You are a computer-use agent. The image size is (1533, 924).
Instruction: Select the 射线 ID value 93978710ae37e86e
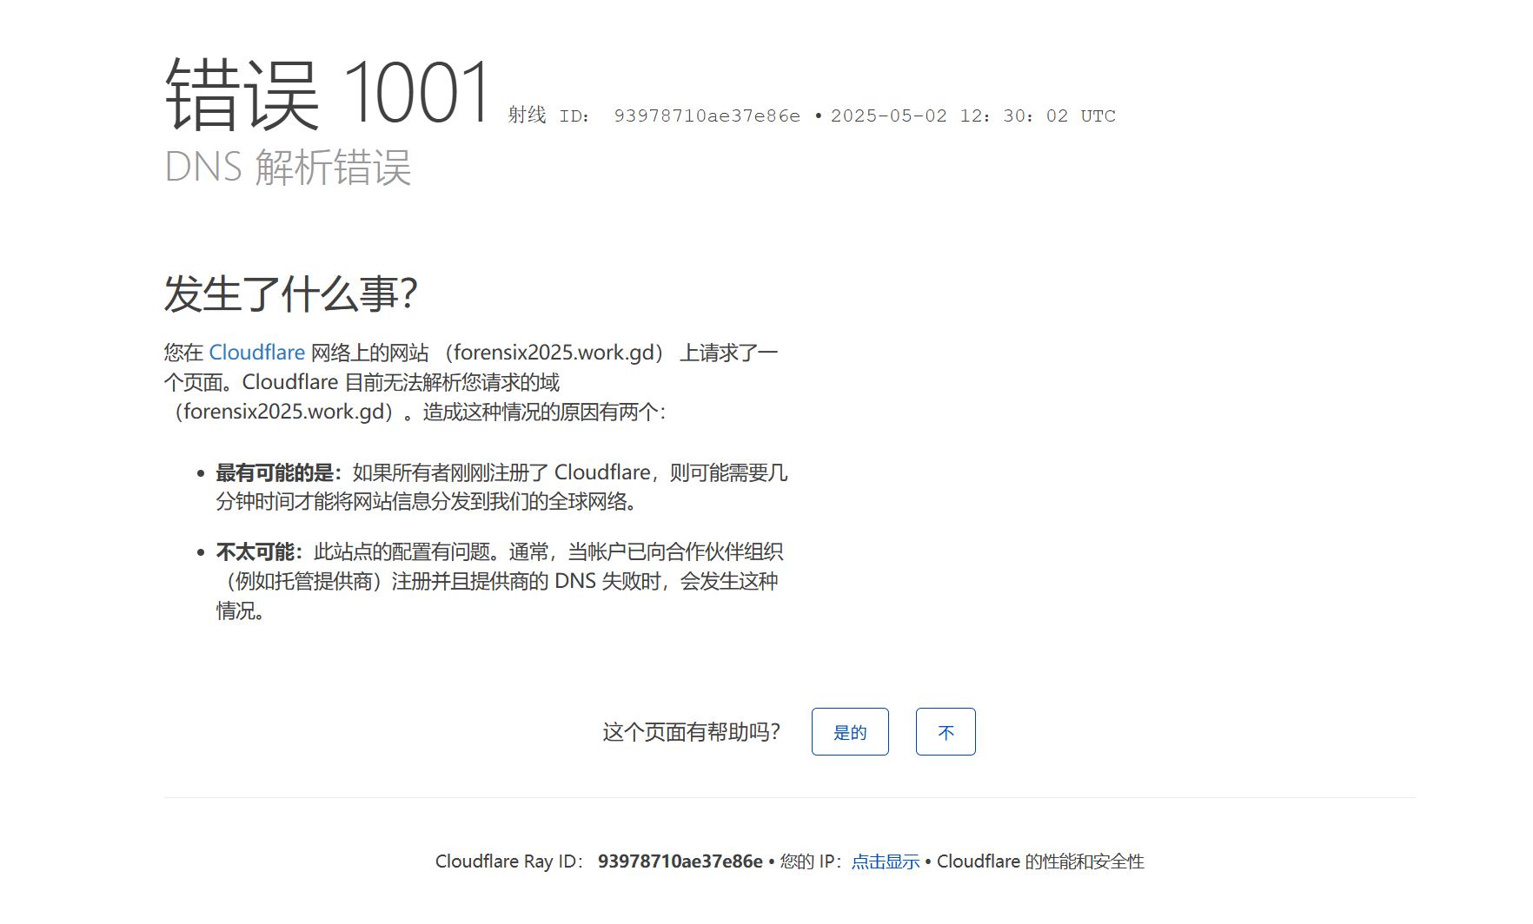click(x=707, y=115)
